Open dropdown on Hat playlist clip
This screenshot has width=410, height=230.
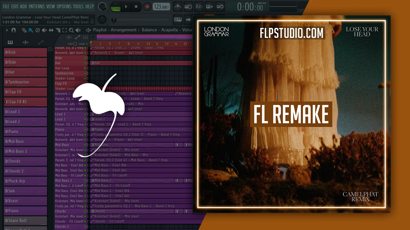point(92,63)
